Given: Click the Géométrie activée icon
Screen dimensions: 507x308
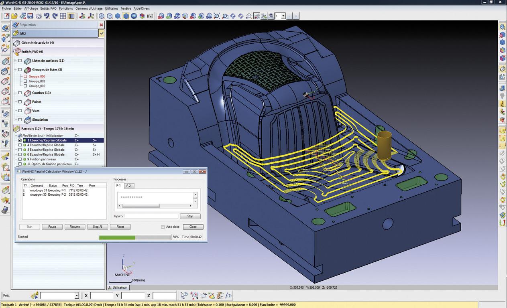Looking at the screenshot, I should (x=17, y=43).
